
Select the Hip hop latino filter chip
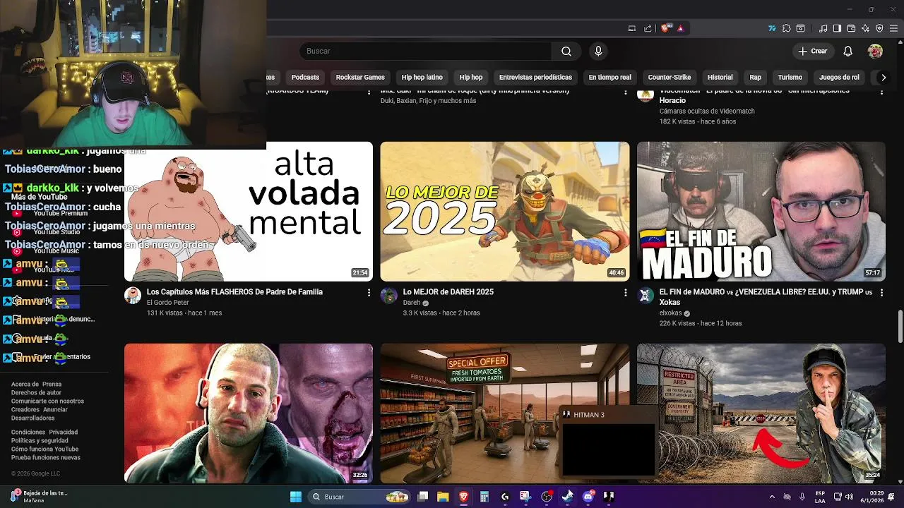click(x=422, y=77)
